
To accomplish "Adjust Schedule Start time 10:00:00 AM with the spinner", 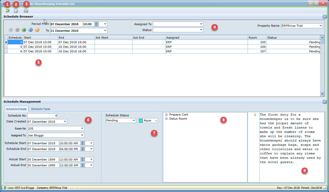I will coord(82,143).
